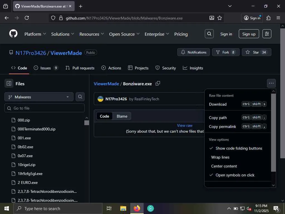
Task: Go back with browser back arrow
Action: coord(7,18)
